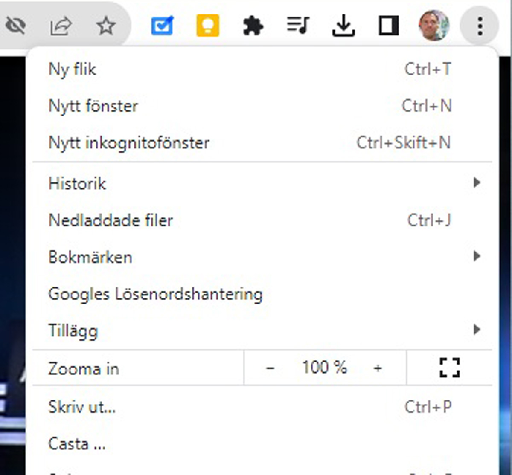Open the Google Keep extension icon
This screenshot has height=475, width=512.
[x=207, y=26]
